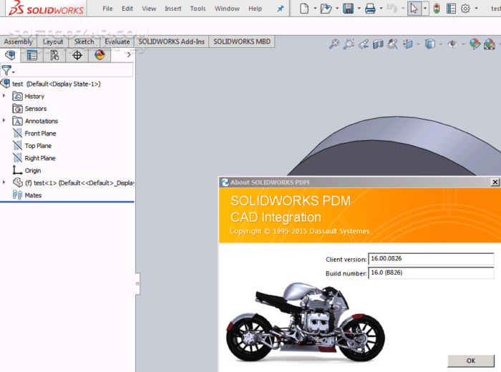Viewport: 501px width, 372px height.
Task: Click OK in About SOLIDWORKS PDM dialog
Action: [x=471, y=361]
